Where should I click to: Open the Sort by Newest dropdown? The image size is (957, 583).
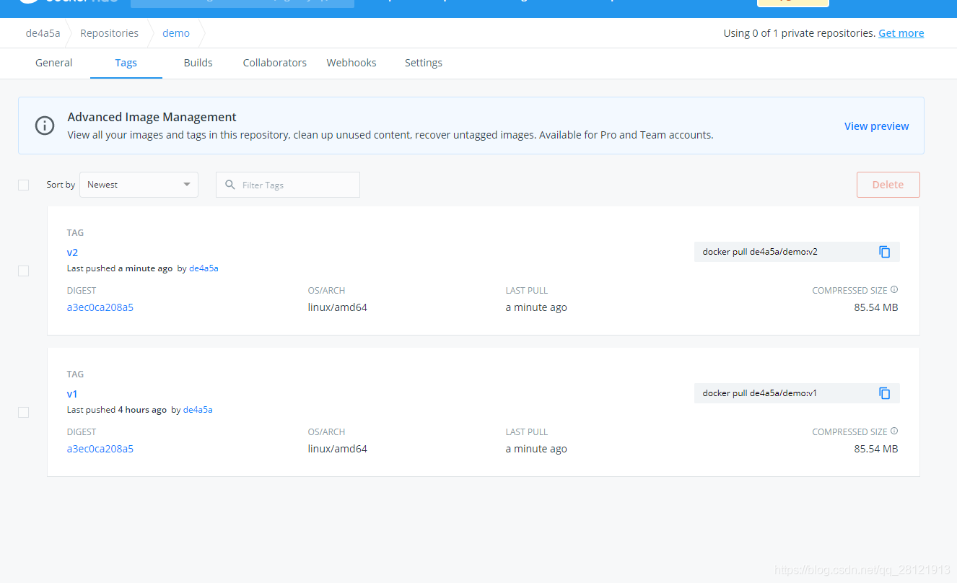click(x=139, y=185)
